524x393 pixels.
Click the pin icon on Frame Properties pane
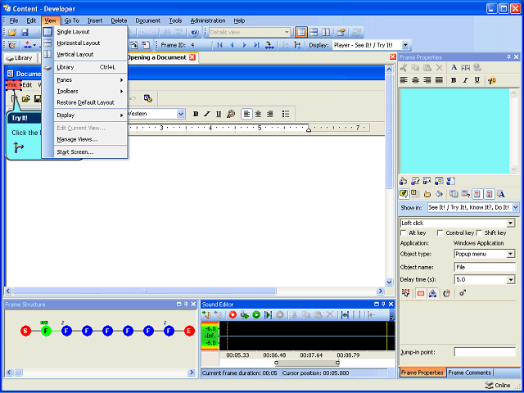tap(509, 57)
